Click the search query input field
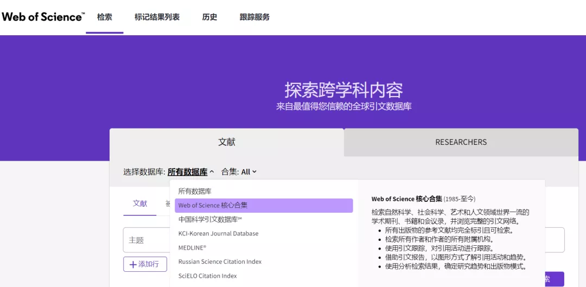This screenshot has height=287, width=586. (x=554, y=240)
